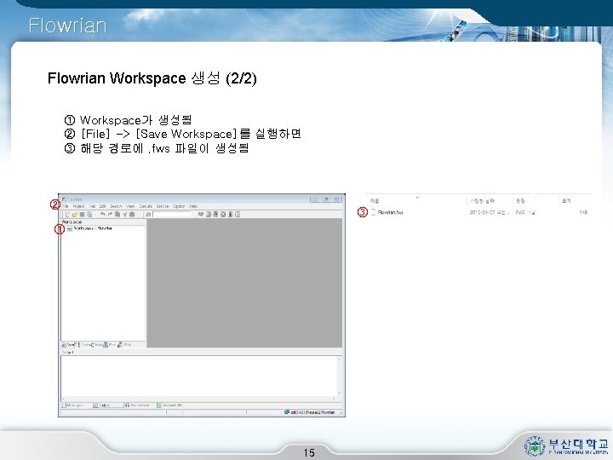Open the Edit menu

102,206
